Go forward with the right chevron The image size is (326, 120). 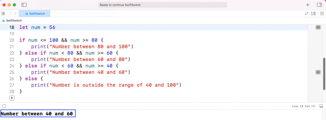click(15, 13)
